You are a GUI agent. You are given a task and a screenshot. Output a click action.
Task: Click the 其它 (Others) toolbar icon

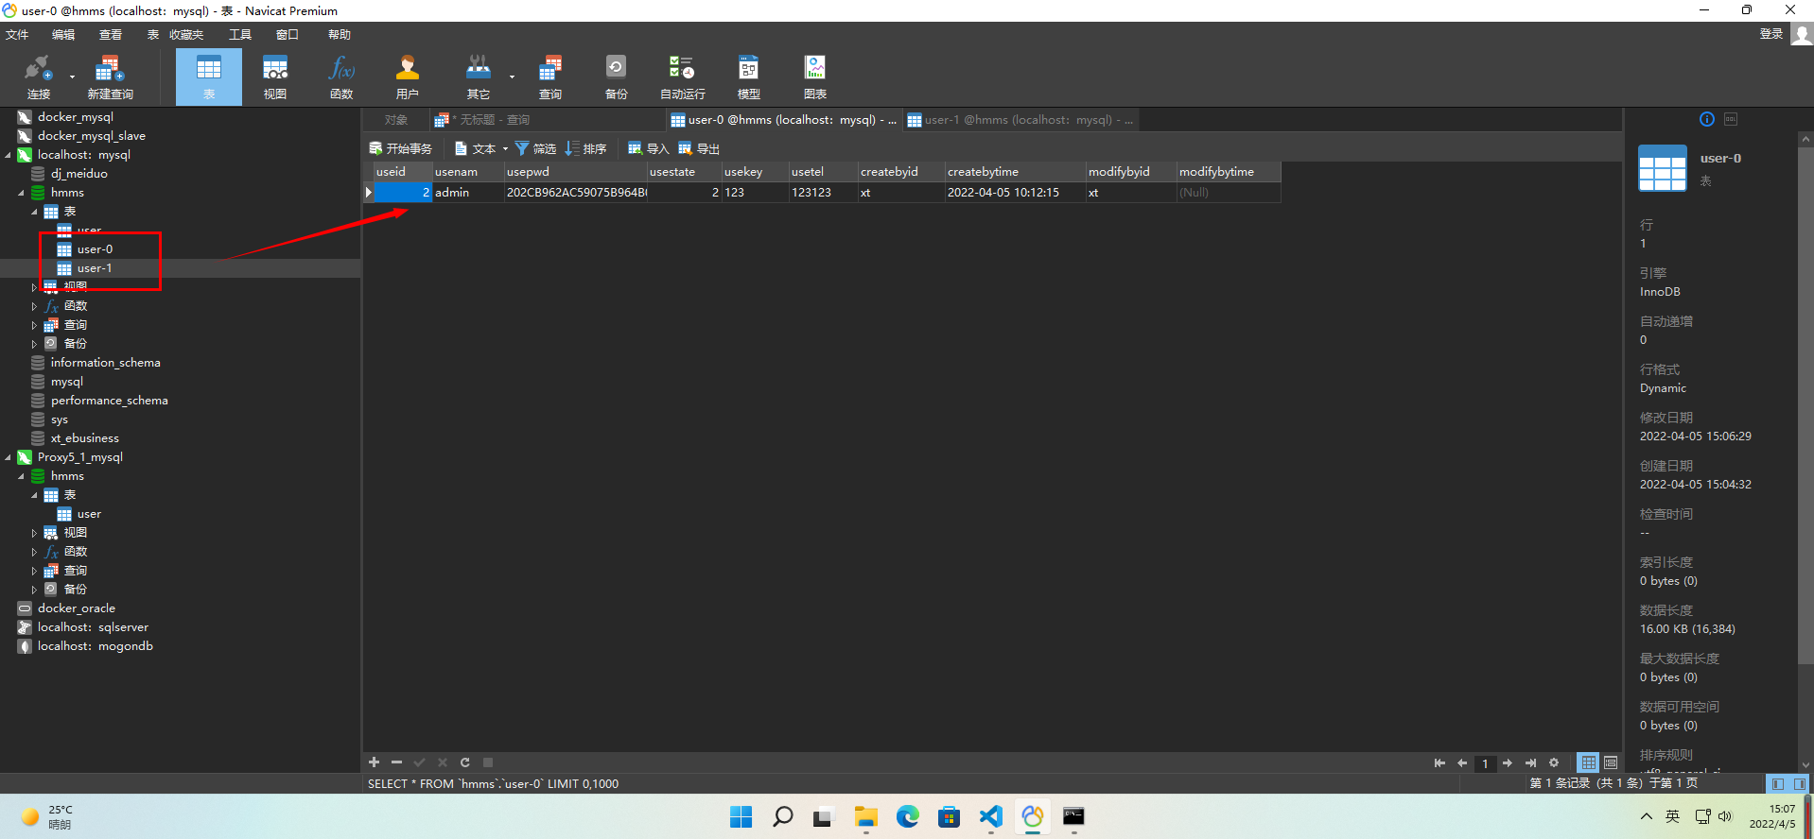[x=479, y=76]
